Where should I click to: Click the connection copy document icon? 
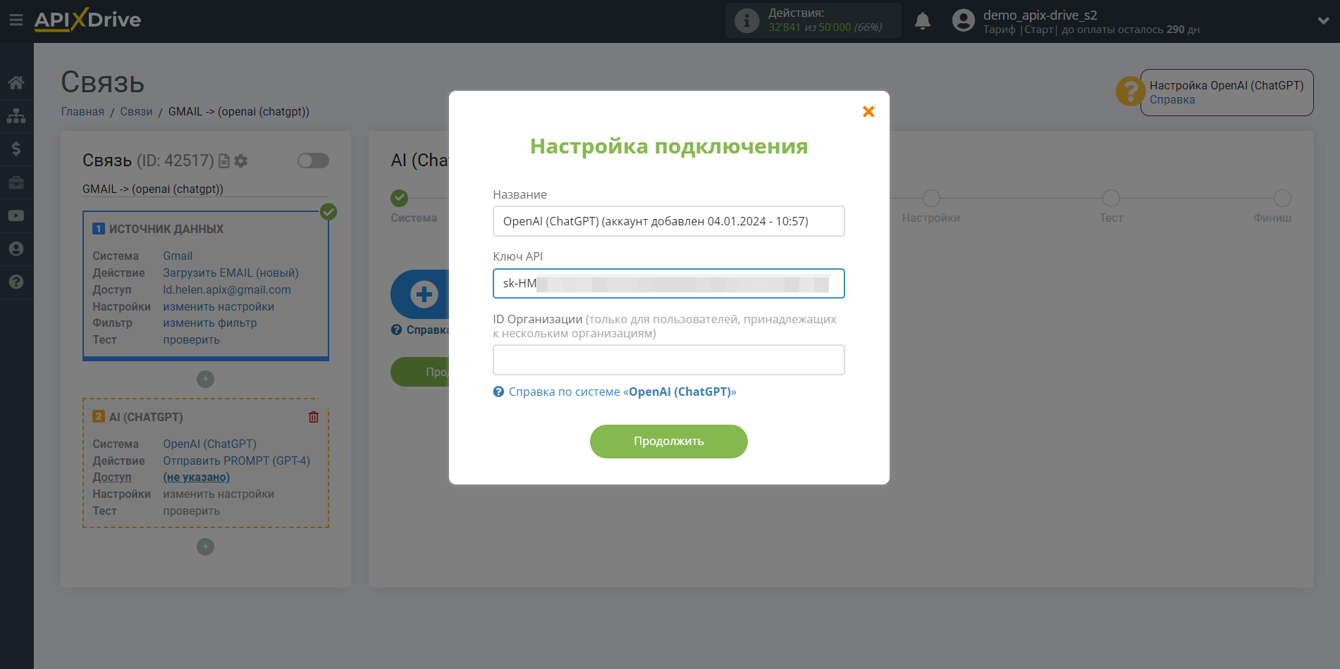[x=224, y=161]
